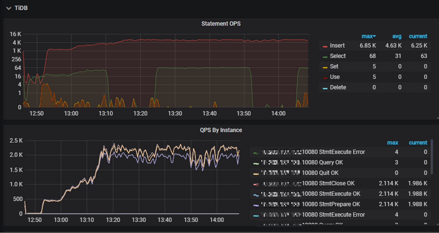Click StmtClose OK current value 1.986 K
The height and width of the screenshot is (233, 439).
click(x=417, y=183)
